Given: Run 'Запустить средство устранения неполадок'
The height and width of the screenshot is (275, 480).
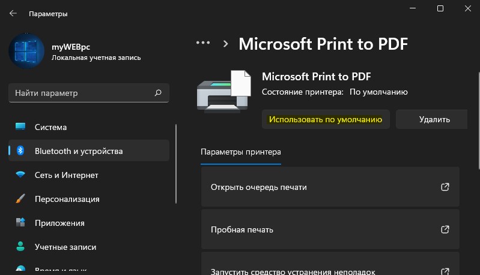Looking at the screenshot, I should pyautogui.click(x=330, y=264).
